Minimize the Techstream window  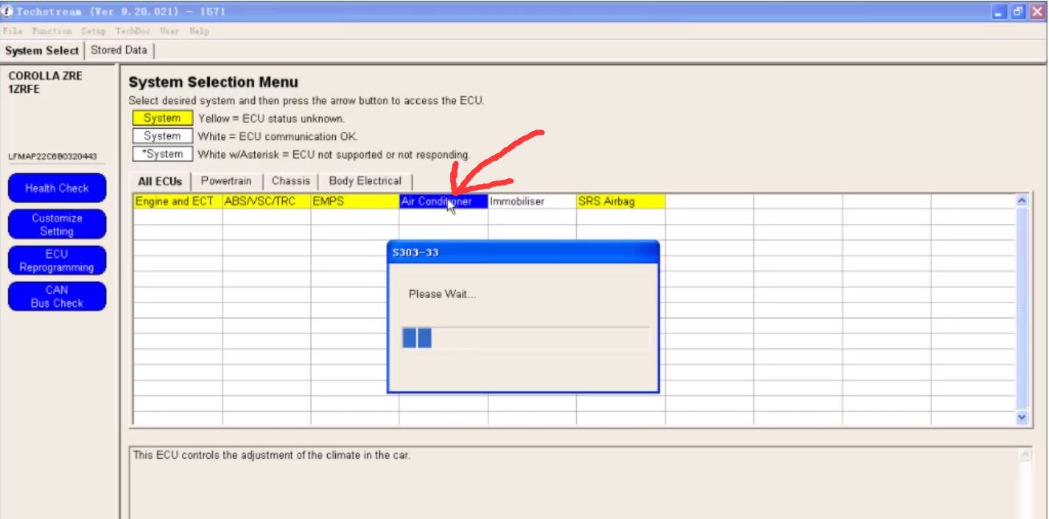coord(999,12)
